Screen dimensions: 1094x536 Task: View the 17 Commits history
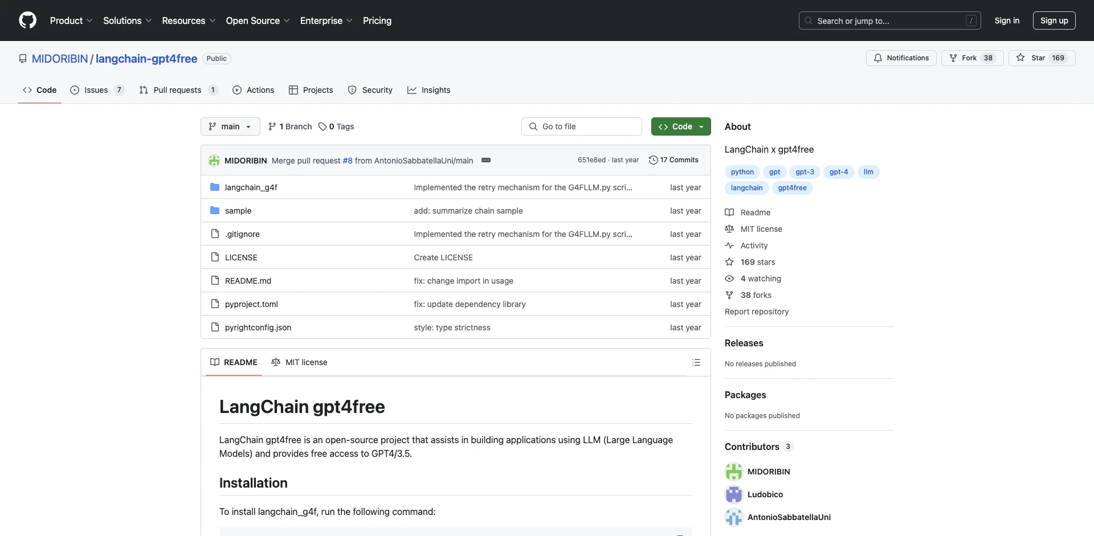click(673, 160)
